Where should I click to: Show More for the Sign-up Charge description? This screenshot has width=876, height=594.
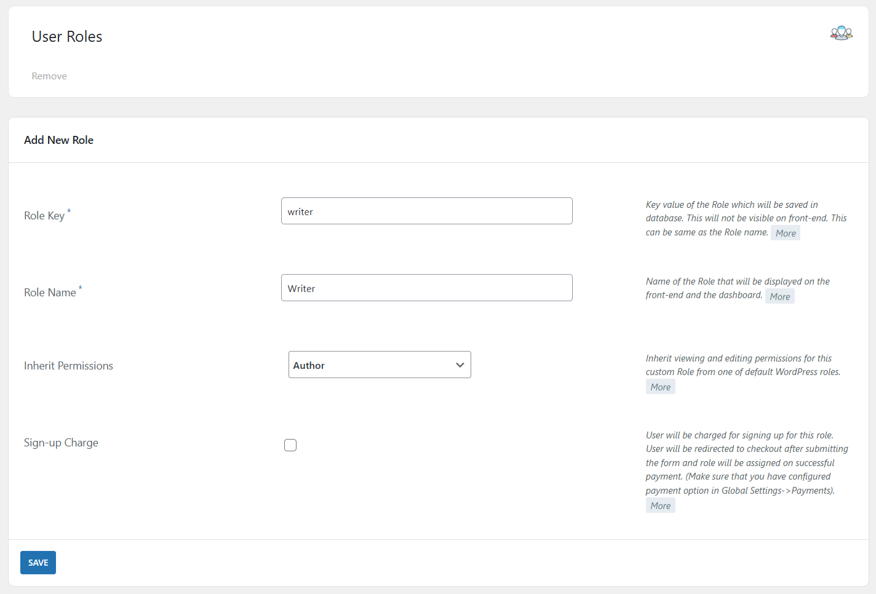pyautogui.click(x=660, y=505)
